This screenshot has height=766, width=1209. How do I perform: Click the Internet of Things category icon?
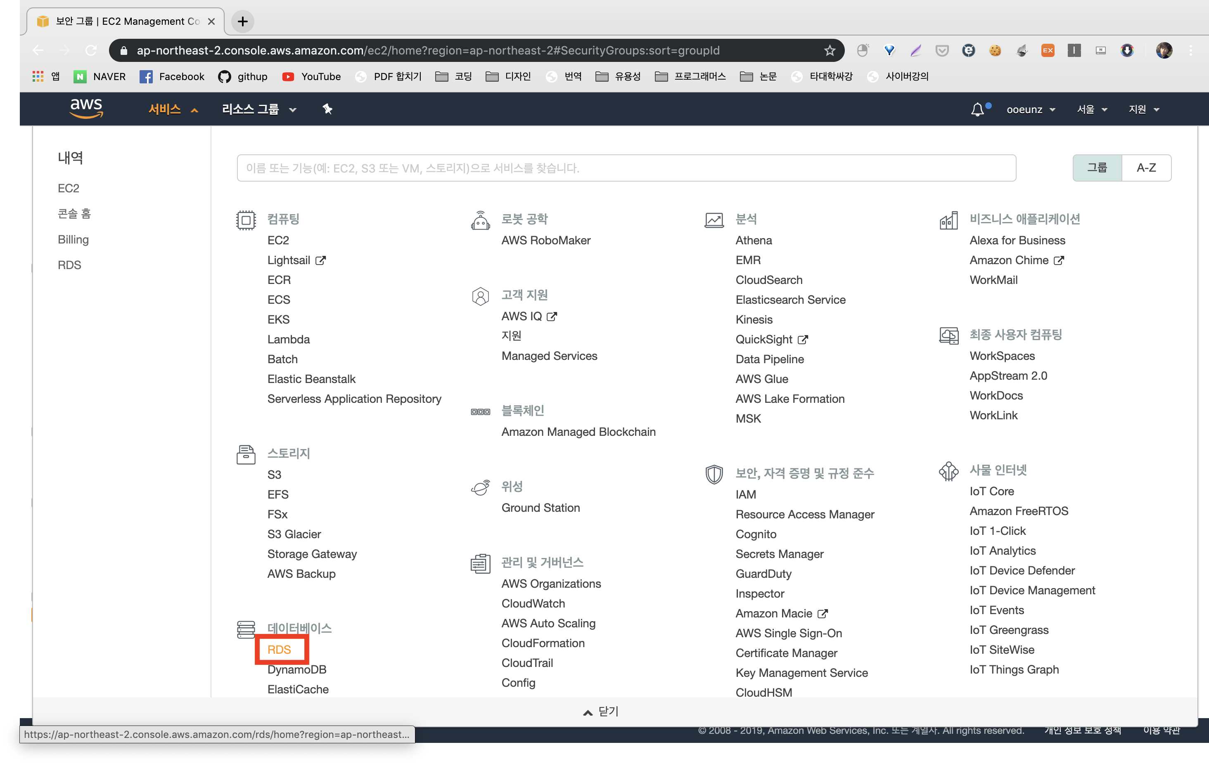948,471
